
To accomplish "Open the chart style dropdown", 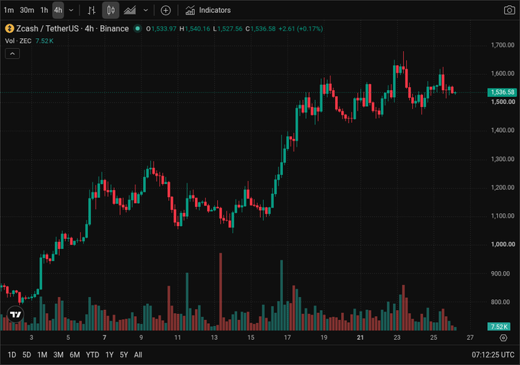I will tap(145, 10).
